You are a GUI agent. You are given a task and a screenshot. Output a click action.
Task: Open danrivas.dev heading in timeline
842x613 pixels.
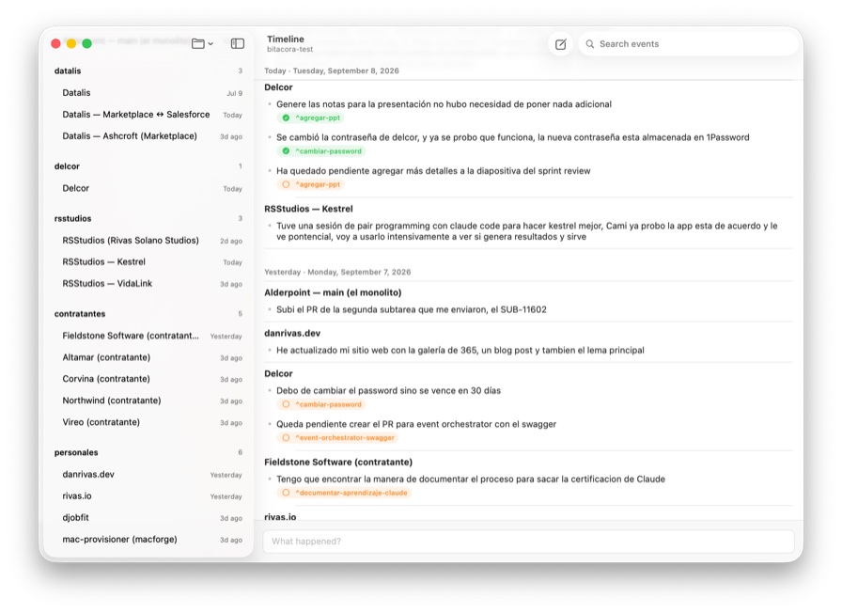tap(292, 333)
